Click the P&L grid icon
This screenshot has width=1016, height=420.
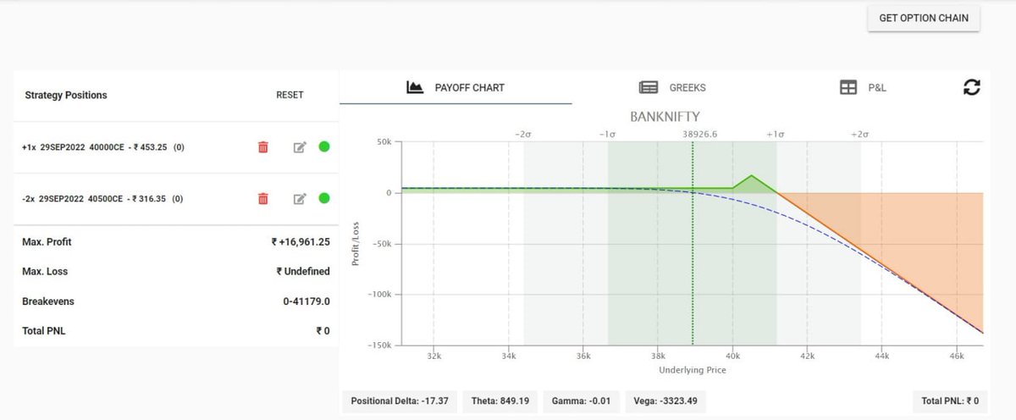pyautogui.click(x=848, y=87)
